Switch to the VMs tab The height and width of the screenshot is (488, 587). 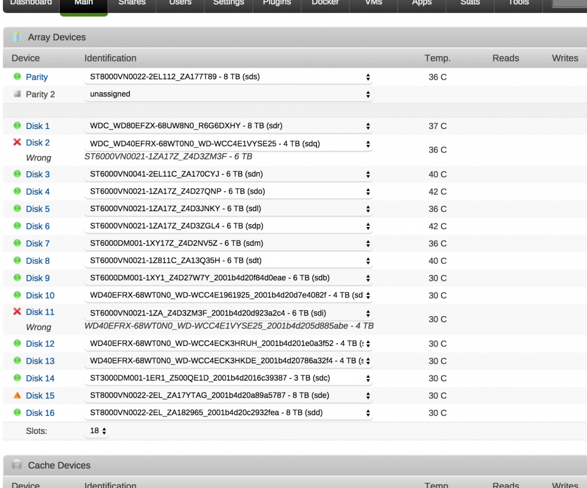(x=373, y=4)
